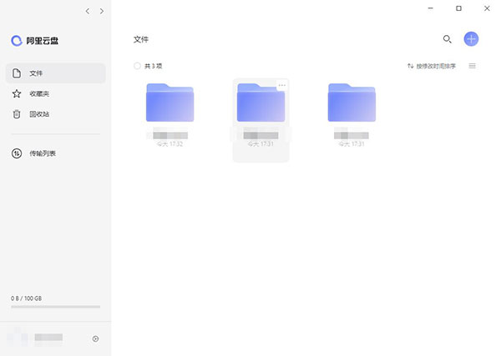
Task: Click the search magnifier icon
Action: 448,39
